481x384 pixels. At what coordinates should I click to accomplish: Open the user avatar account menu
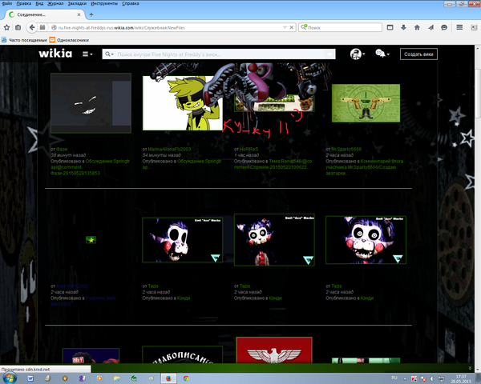click(x=358, y=54)
